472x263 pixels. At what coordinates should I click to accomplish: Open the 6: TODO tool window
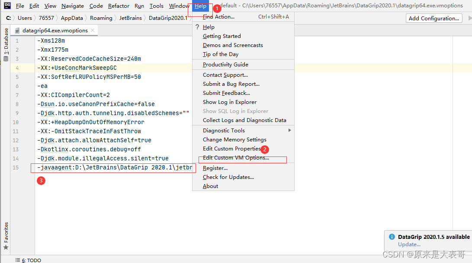tap(28, 260)
